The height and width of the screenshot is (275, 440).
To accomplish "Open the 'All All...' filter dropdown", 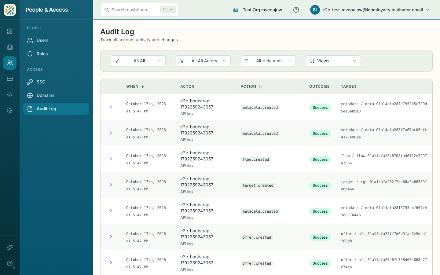I will point(138,61).
